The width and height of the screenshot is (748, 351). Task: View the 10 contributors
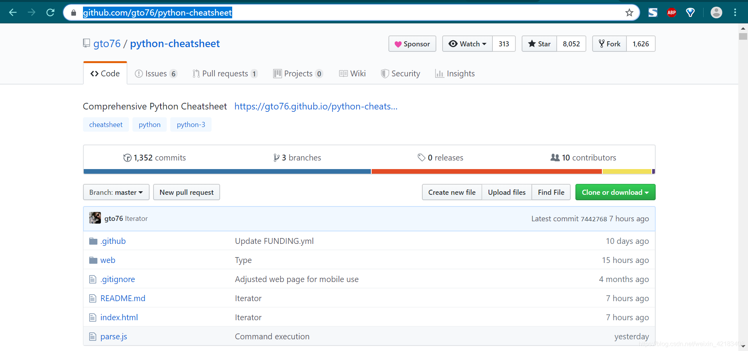[583, 158]
